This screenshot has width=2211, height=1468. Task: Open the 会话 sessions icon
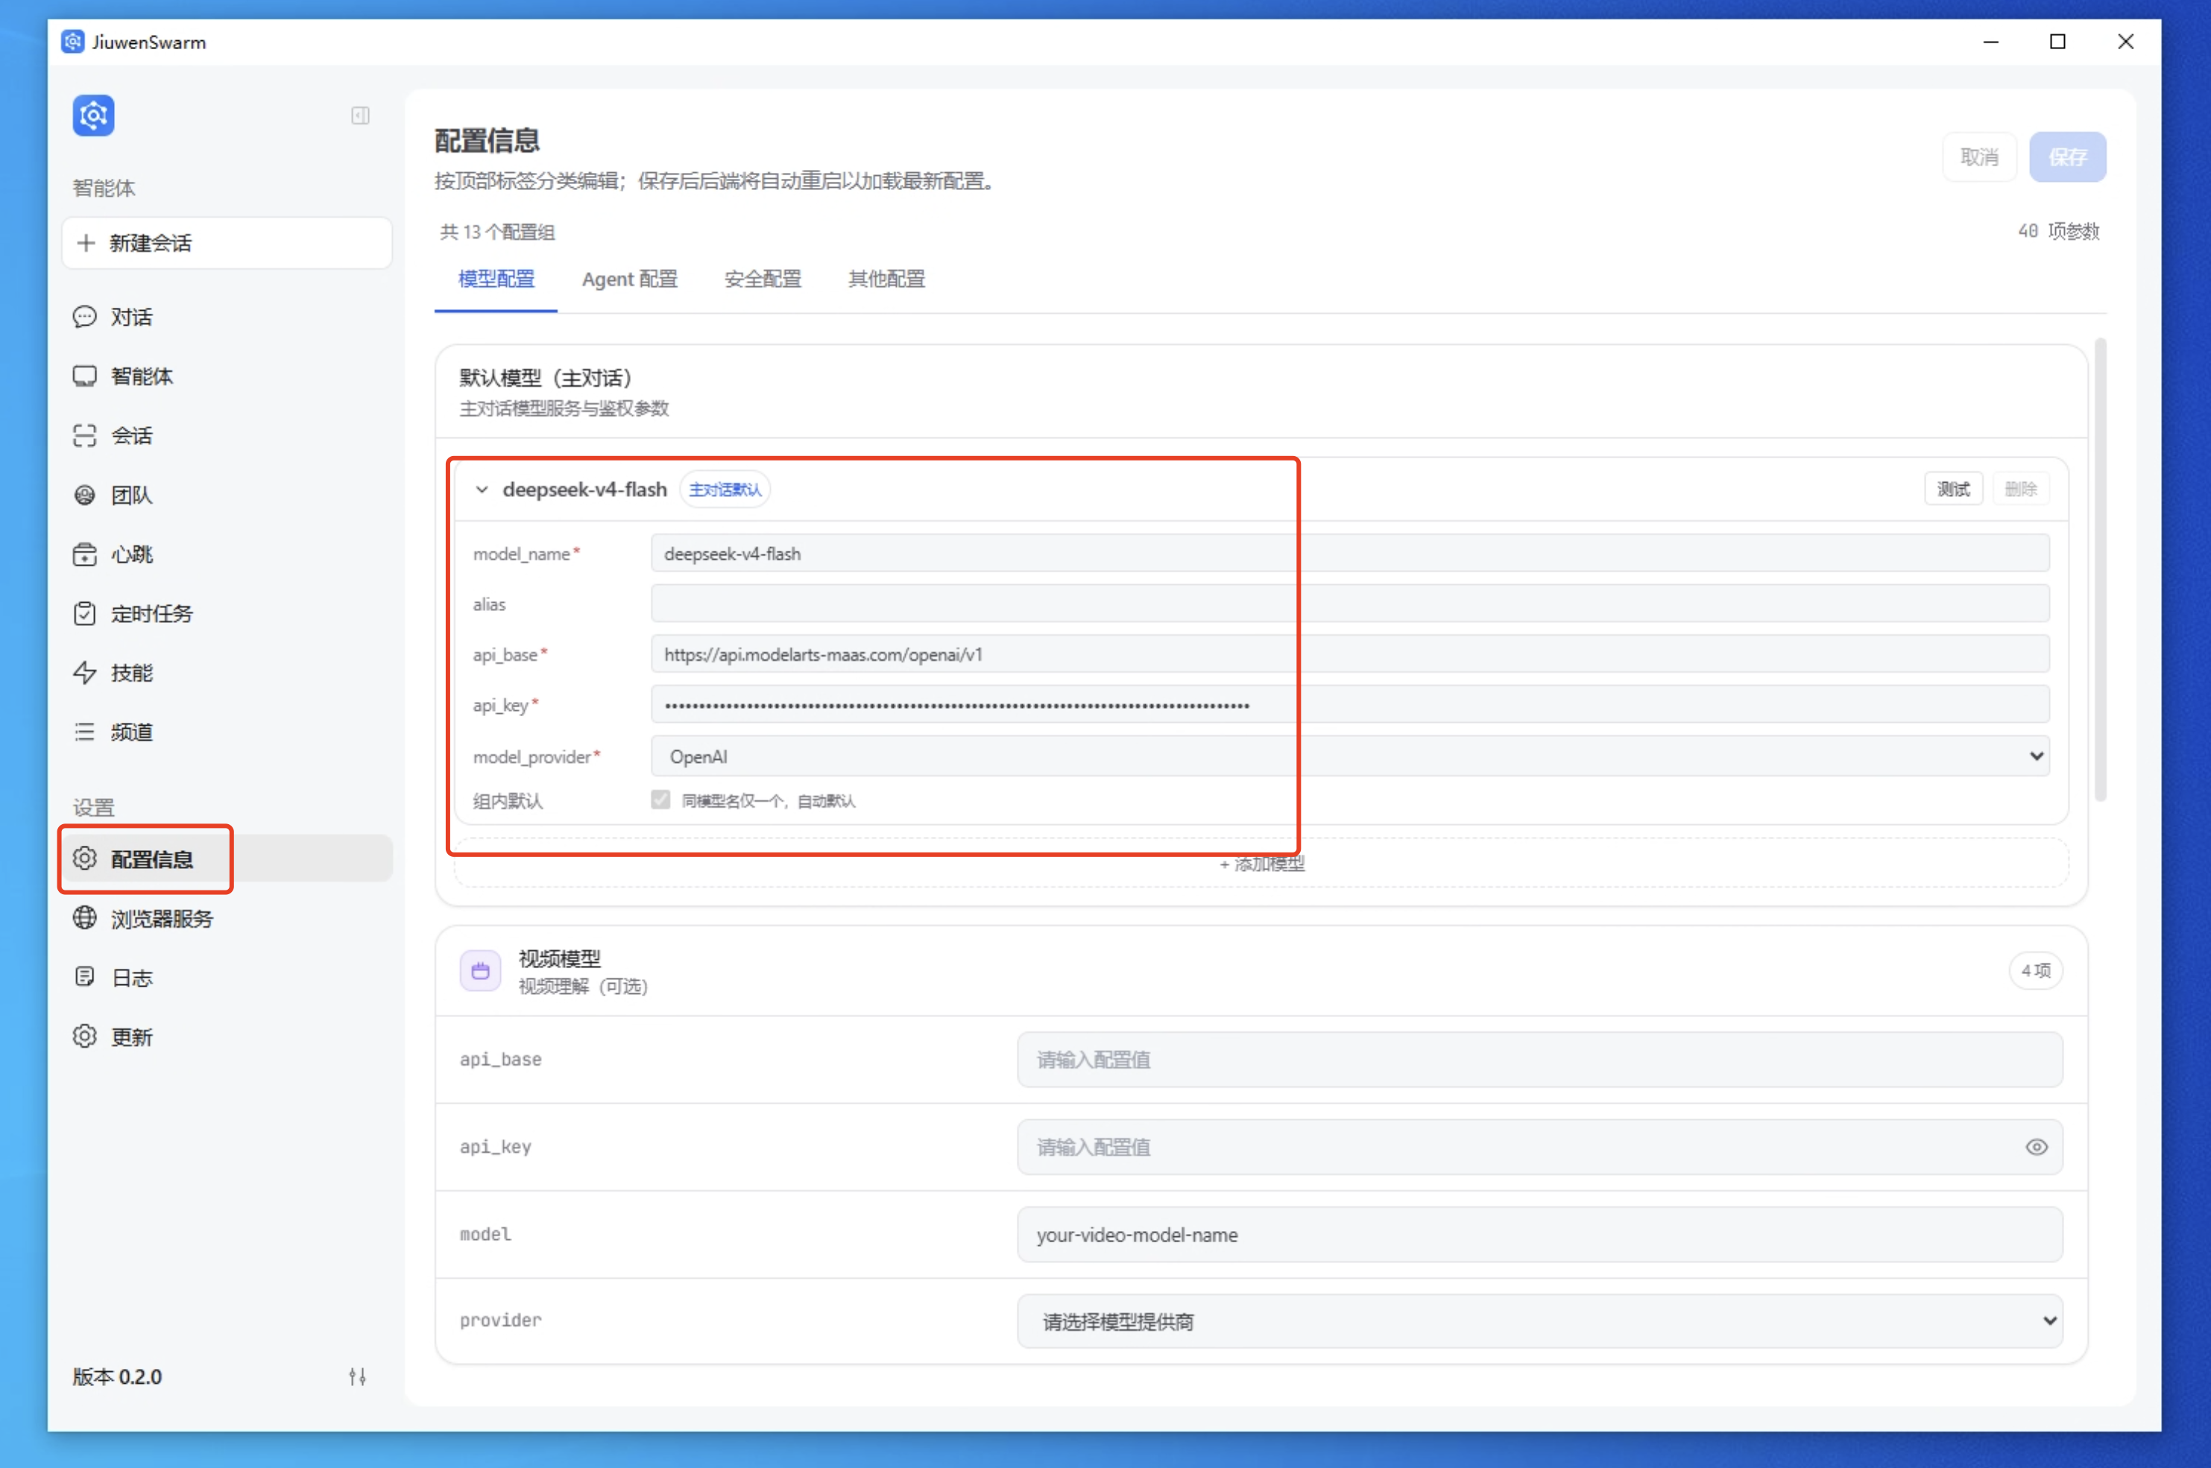click(84, 435)
